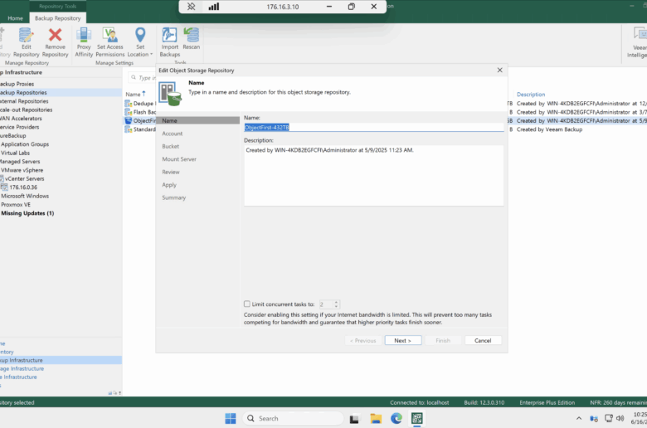Select Backup Repositories in the tree
647x428 pixels.
[23, 92]
